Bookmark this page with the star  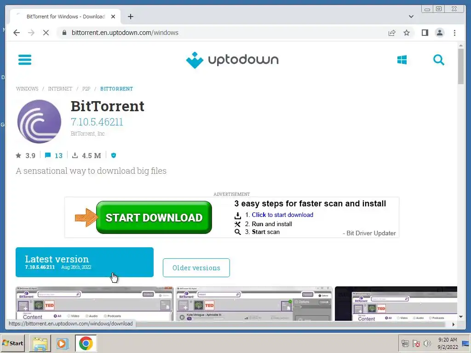point(407,33)
